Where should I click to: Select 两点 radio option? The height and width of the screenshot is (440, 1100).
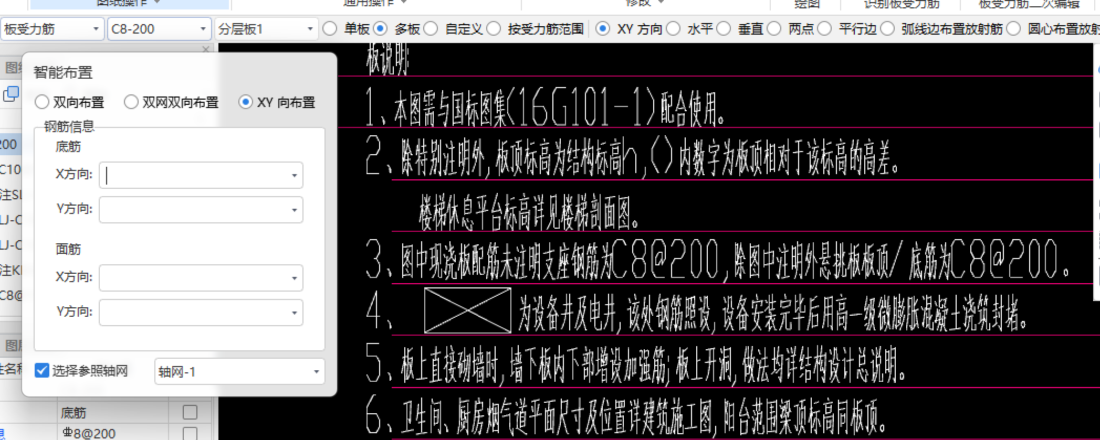[774, 29]
